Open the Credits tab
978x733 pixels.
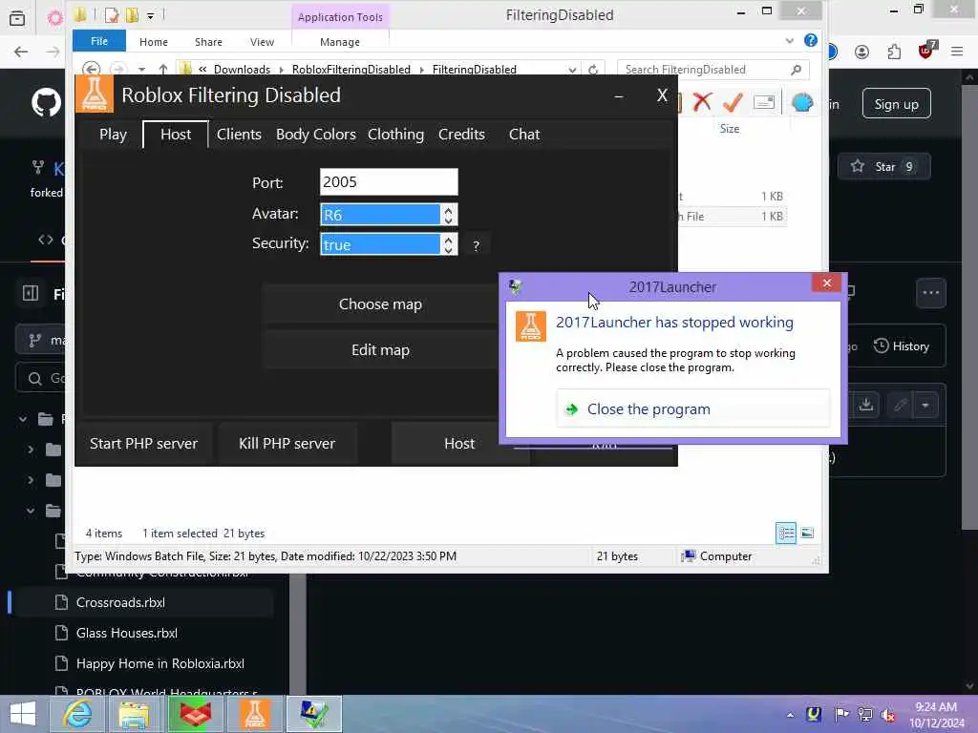click(x=461, y=135)
